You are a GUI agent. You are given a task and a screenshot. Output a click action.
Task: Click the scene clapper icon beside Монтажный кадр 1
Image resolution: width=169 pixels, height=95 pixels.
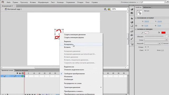pos(6,9)
